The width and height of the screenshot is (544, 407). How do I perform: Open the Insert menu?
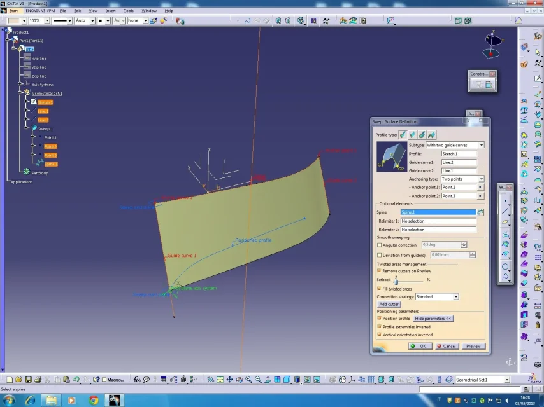[x=111, y=11]
